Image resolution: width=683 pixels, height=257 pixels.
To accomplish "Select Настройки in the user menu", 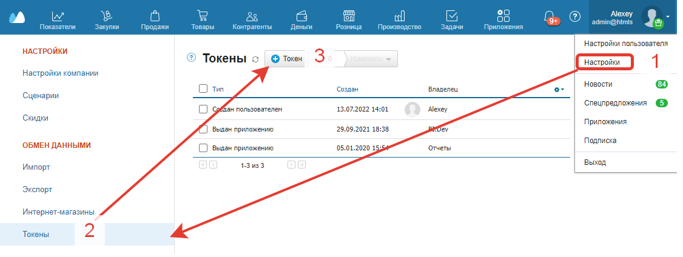I will [602, 62].
